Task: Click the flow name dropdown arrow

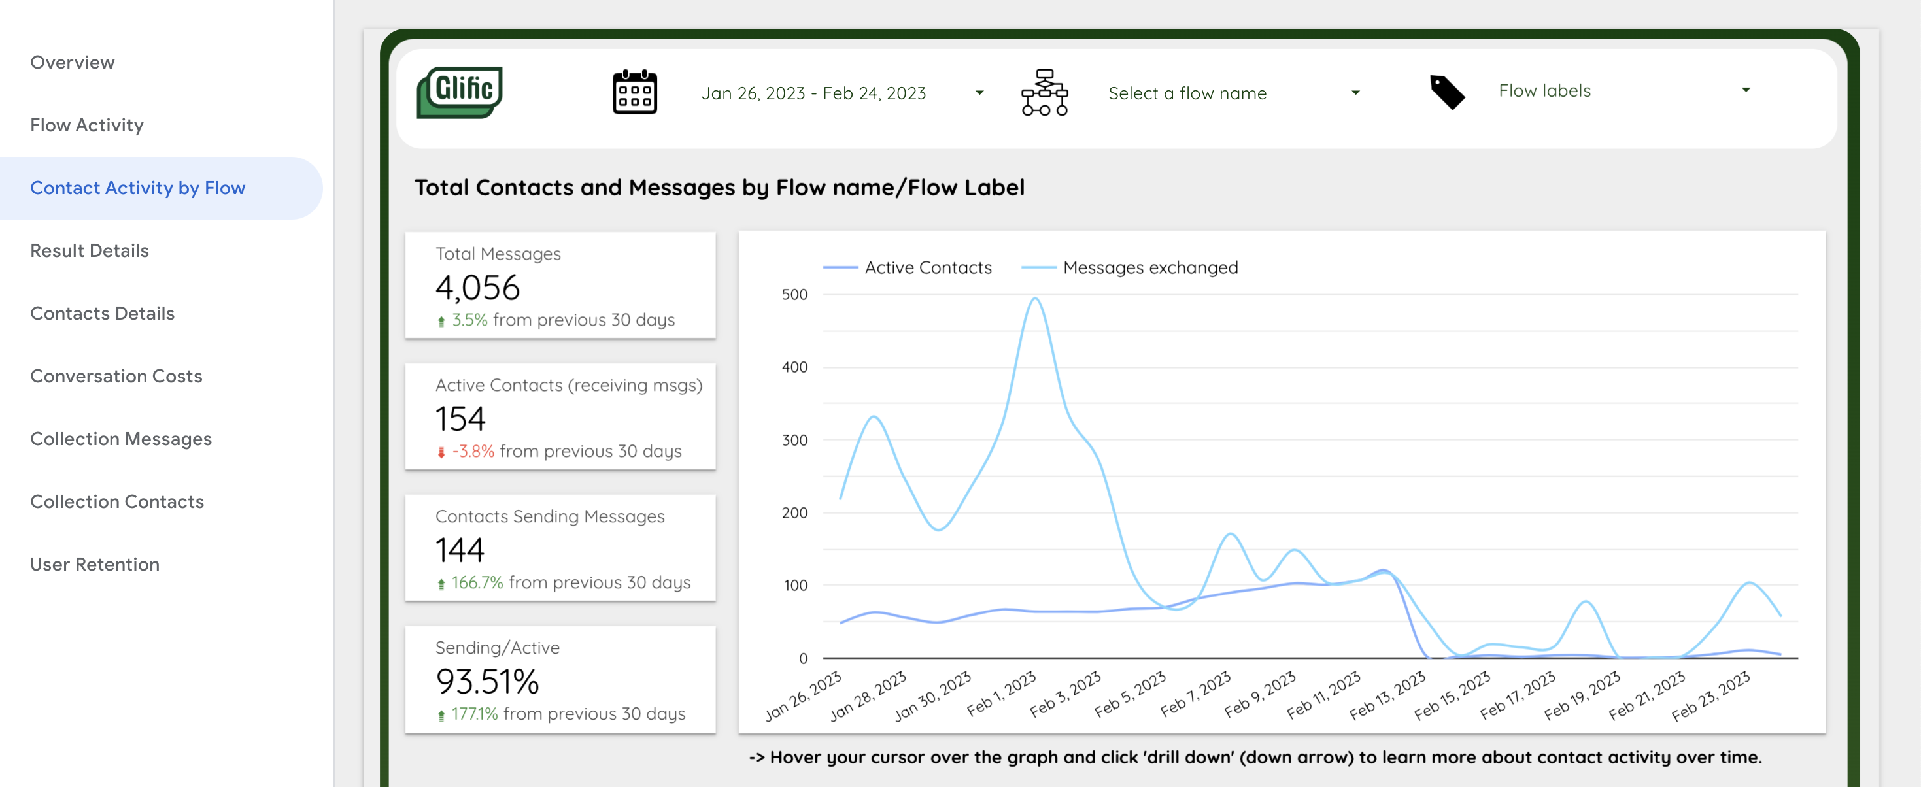Action: coord(1355,93)
